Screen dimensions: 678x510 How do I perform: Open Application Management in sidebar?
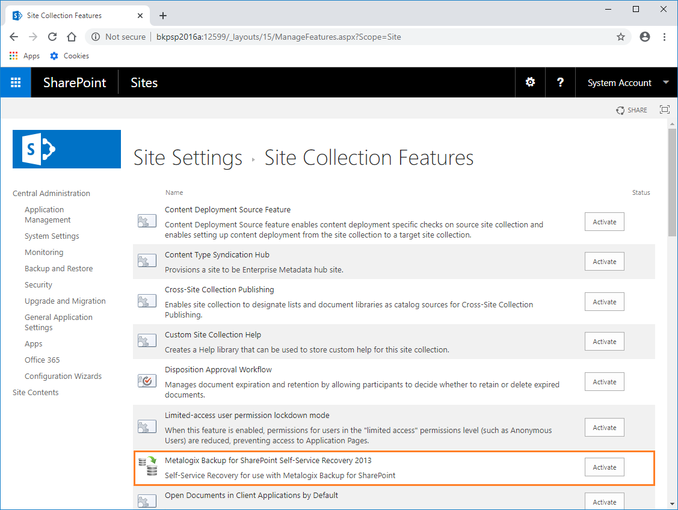[48, 214]
